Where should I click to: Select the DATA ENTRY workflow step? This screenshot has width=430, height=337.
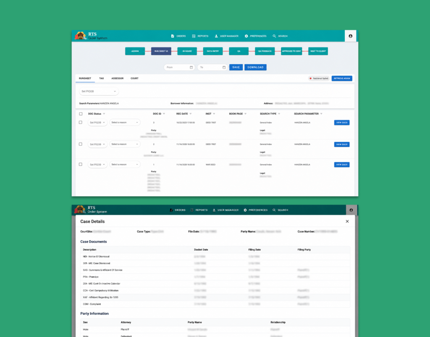[x=213, y=51]
